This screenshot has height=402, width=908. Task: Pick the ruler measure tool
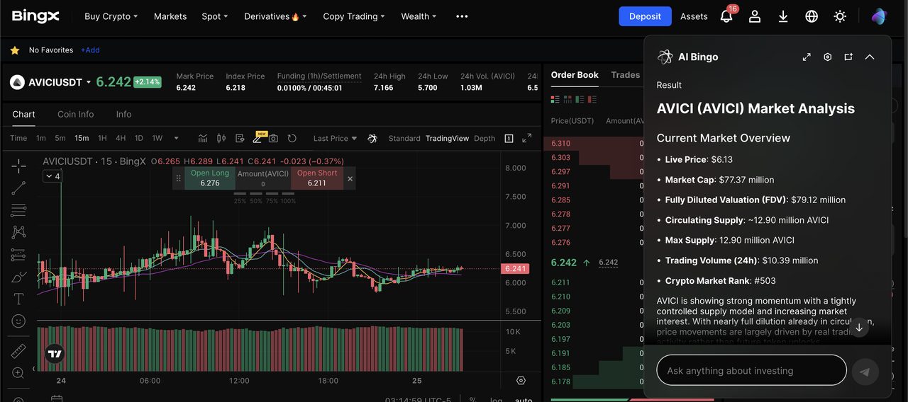point(18,350)
